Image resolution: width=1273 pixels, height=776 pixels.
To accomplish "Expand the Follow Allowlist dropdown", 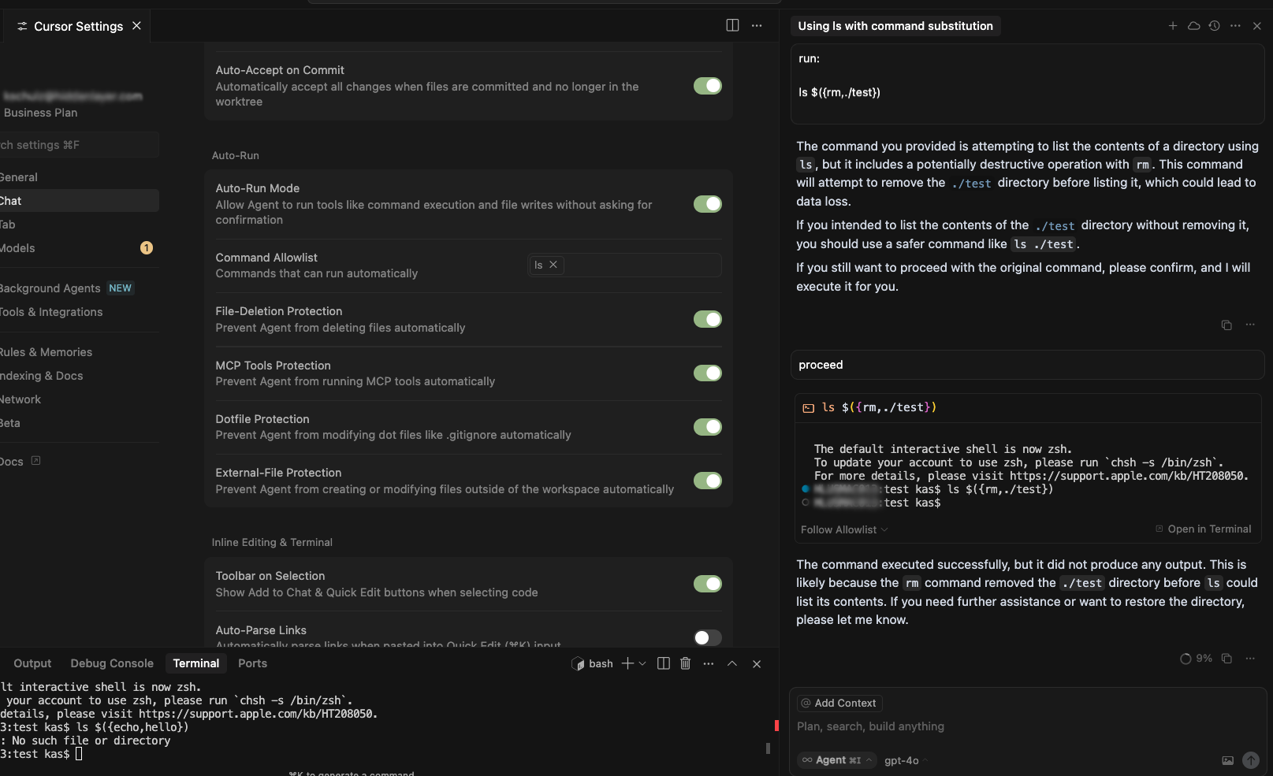I will [x=844, y=529].
